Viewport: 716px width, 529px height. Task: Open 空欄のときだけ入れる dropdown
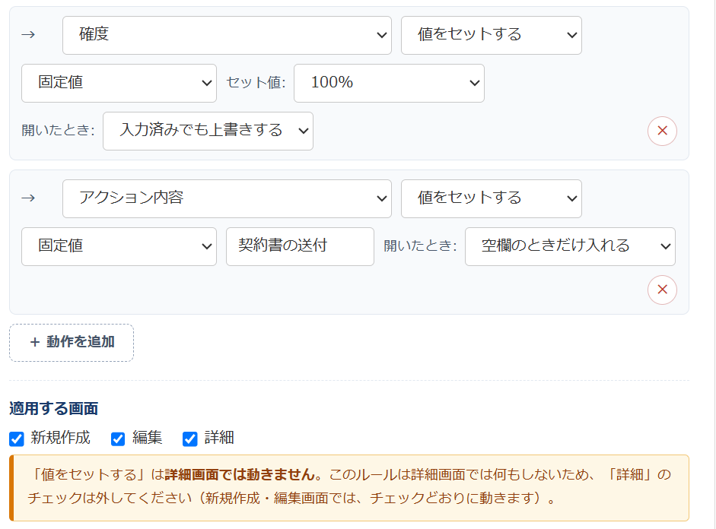coord(570,246)
